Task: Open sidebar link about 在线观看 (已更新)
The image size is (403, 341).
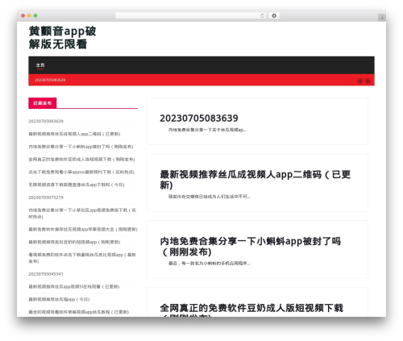Action: [x=74, y=287]
